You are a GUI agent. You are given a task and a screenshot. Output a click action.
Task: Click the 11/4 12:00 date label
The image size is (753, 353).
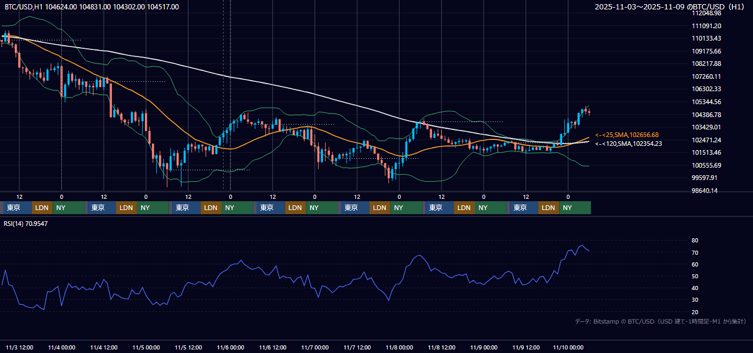click(104, 347)
